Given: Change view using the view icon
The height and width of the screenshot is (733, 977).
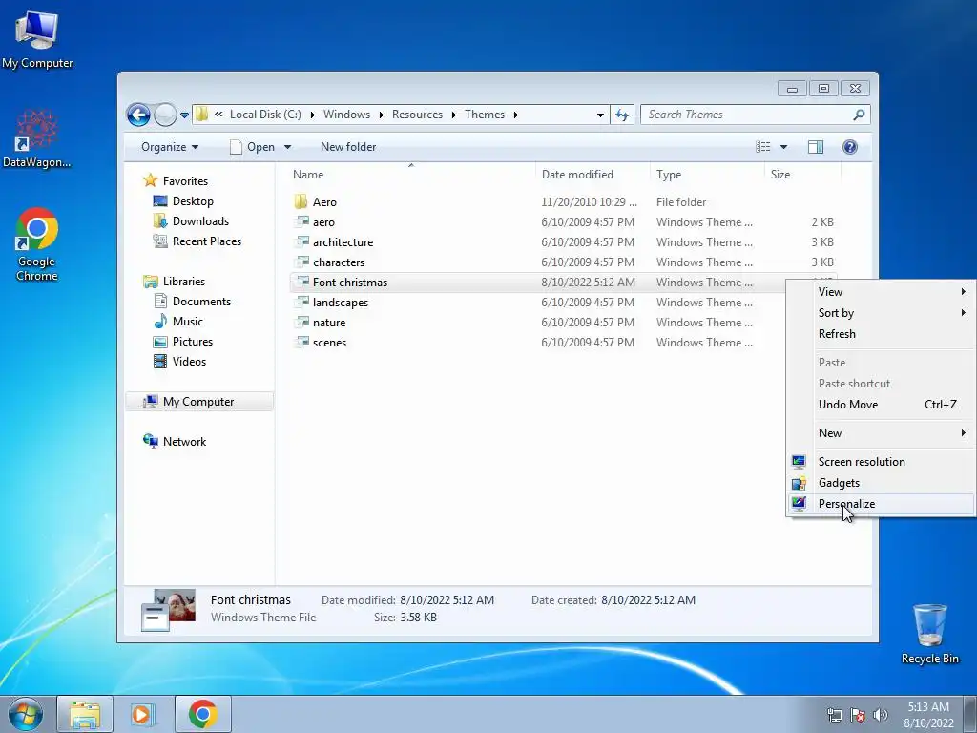Looking at the screenshot, I should point(762,147).
